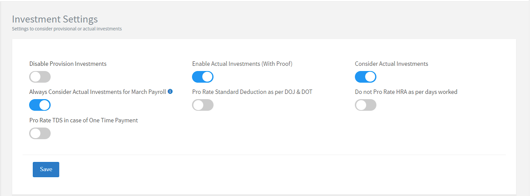
Task: Switch off Always Consider Actual Investments toggle
Action: [x=40, y=105]
